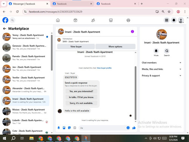Open Genessis's 2beds 1bath conversation
This screenshot has height=142, width=189.
(x=25, y=47)
